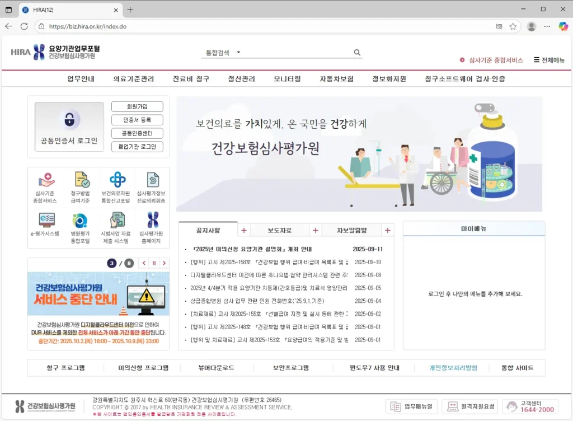The height and width of the screenshot is (421, 573).
Task: Open 청구방법 급여기준 quick icon
Action: [81, 188]
